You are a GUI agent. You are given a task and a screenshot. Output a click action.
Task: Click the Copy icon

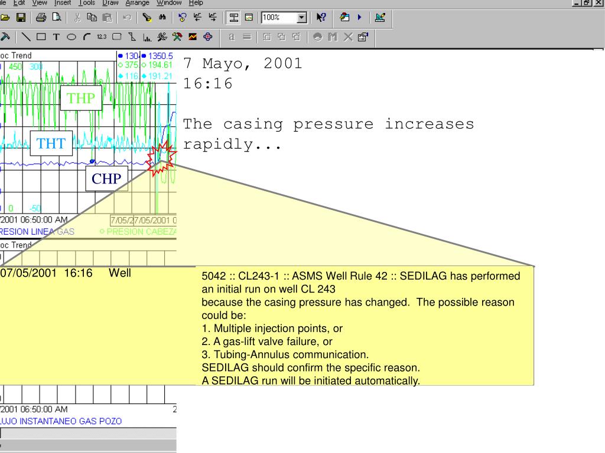point(92,17)
